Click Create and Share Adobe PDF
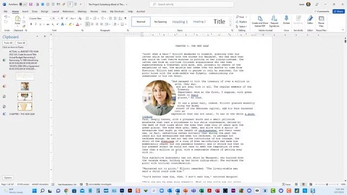 coord(260,22)
